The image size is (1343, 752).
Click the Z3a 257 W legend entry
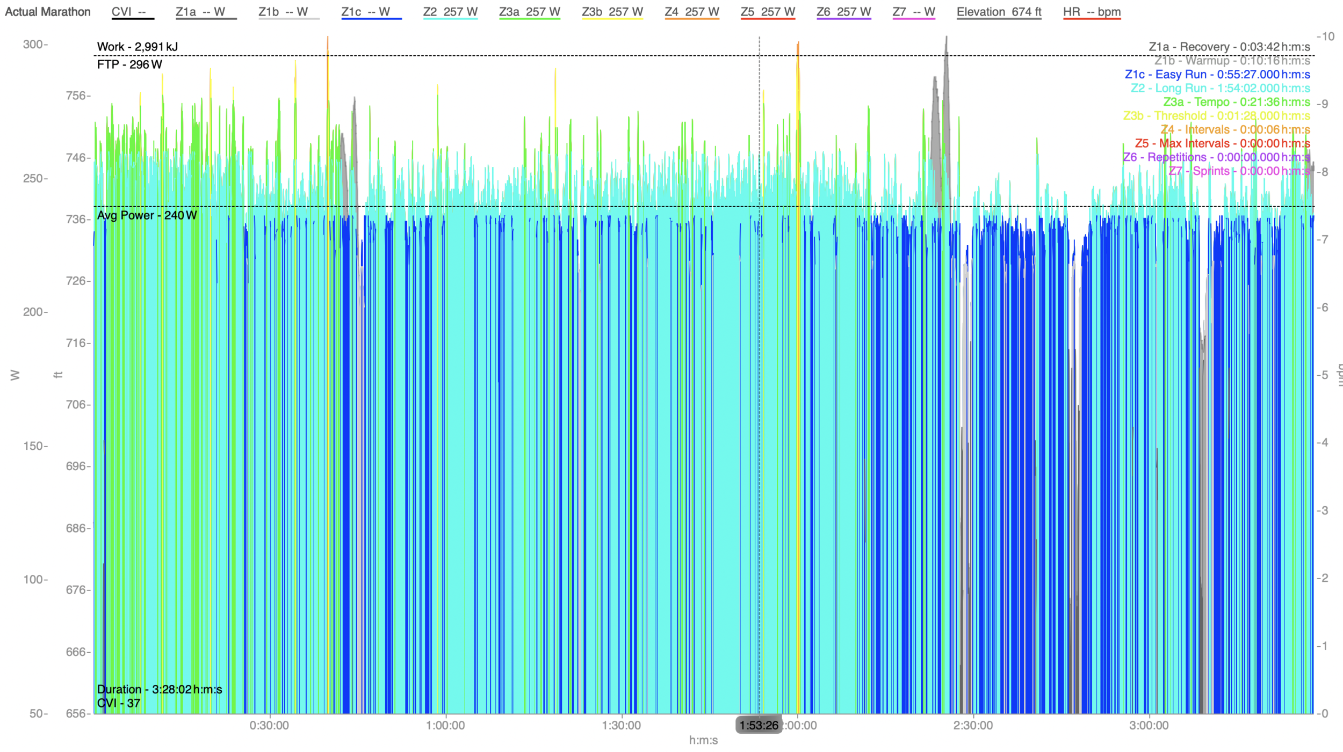coord(529,12)
